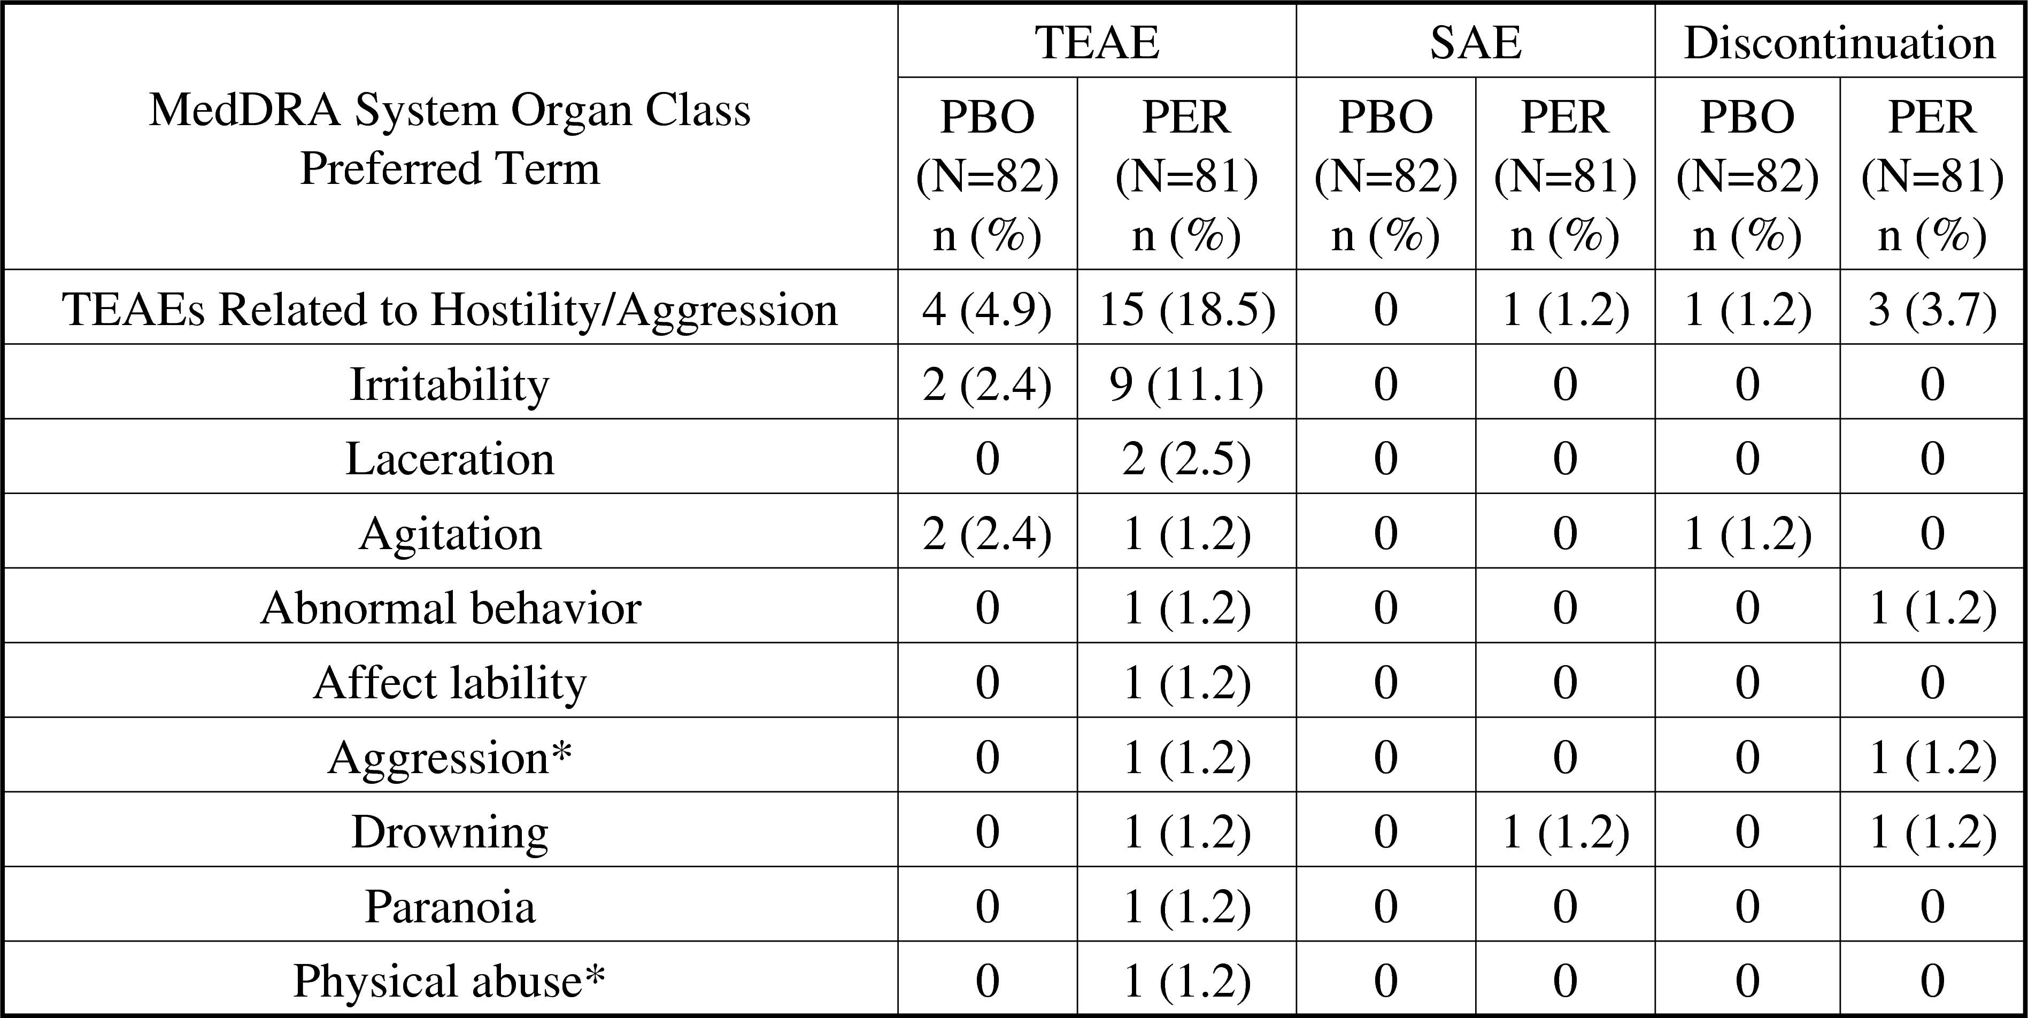Click the Laceration row label
Image resolution: width=2028 pixels, height=1018 pixels.
coord(450,458)
